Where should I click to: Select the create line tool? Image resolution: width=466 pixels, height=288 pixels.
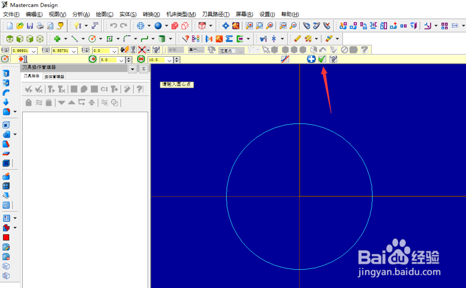pos(75,39)
